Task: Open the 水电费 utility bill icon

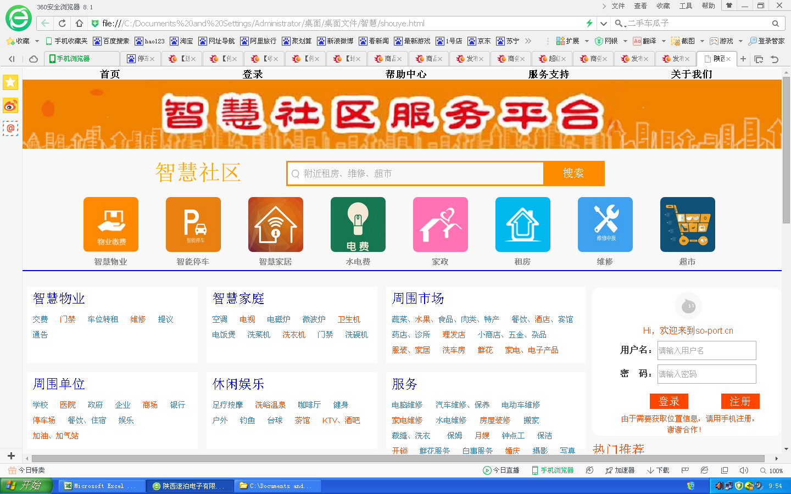Action: pyautogui.click(x=358, y=224)
